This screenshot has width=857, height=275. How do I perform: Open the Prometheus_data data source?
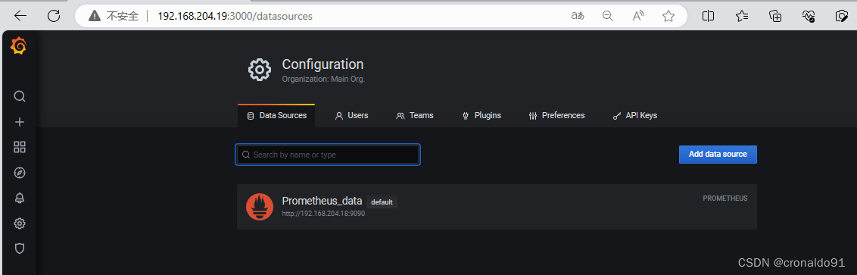(x=497, y=207)
